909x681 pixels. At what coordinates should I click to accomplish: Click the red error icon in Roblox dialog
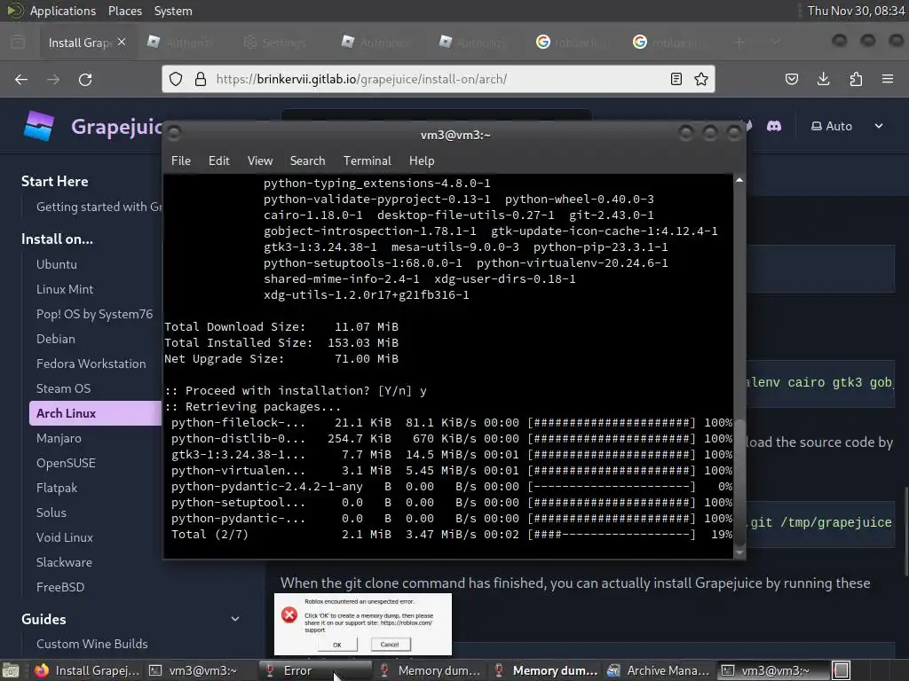pyautogui.click(x=289, y=615)
